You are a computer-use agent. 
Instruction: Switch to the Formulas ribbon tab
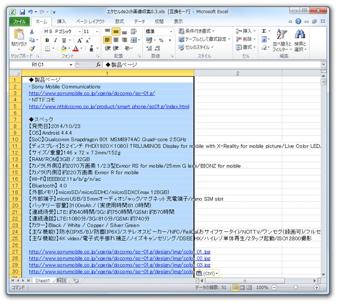(120, 22)
